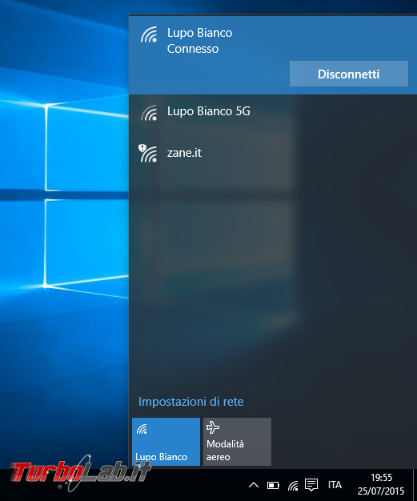Select the Lupo Bianco 5G network
Image resolution: width=417 pixels, height=501 pixels.
(273, 112)
